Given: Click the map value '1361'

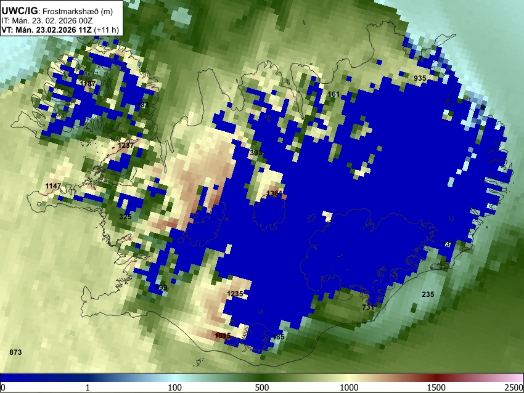Looking at the screenshot, I should [x=274, y=193].
